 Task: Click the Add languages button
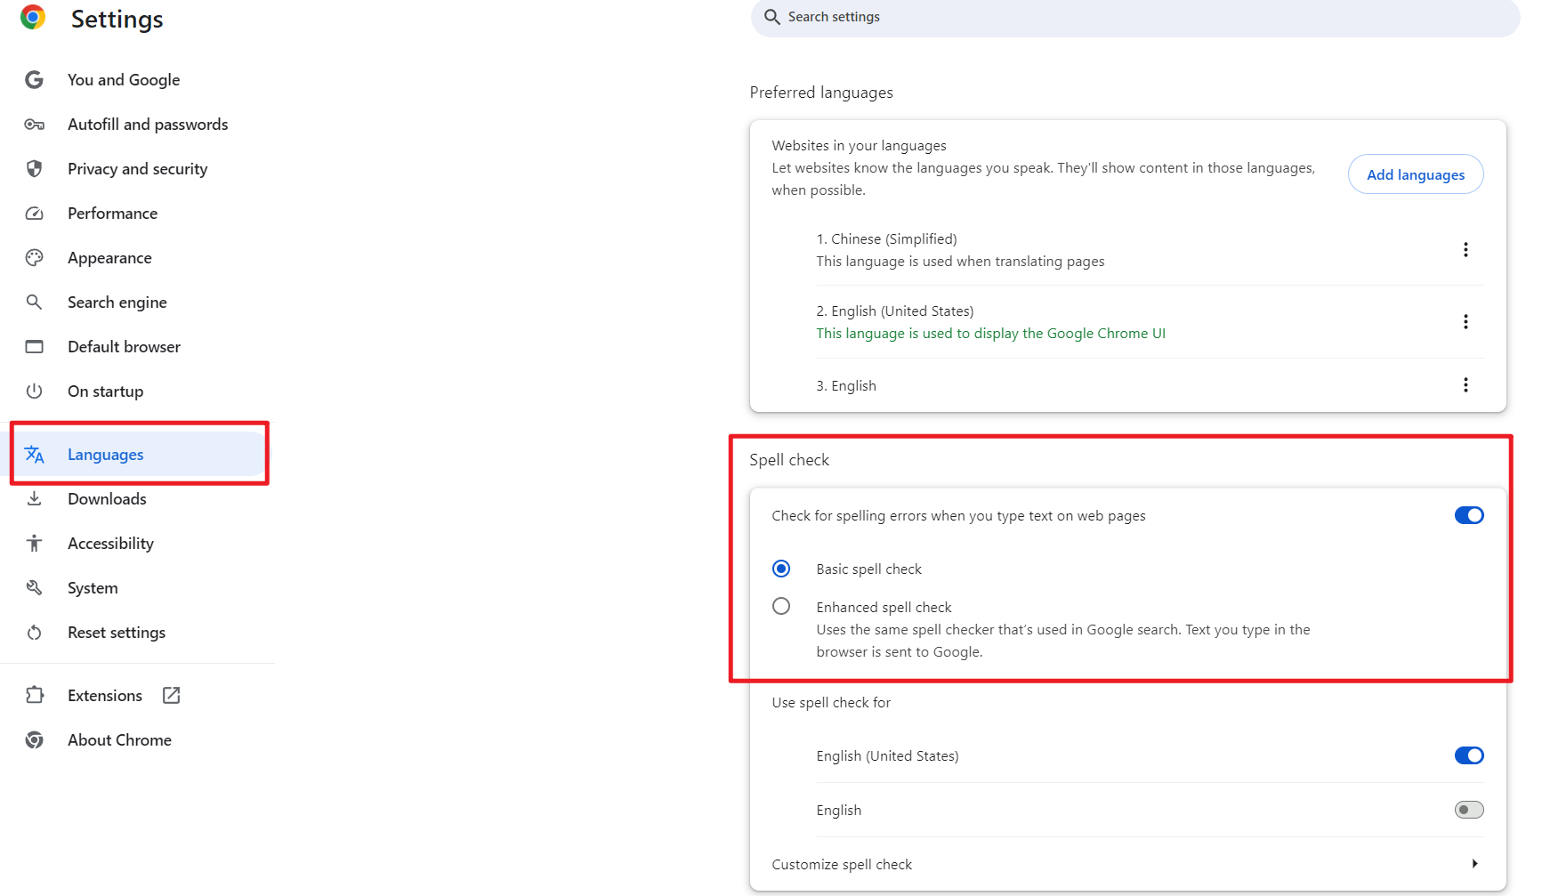(1416, 174)
